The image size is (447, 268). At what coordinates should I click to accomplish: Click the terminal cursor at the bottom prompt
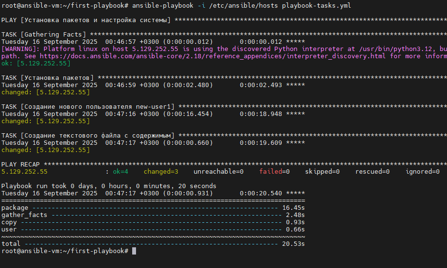134,251
